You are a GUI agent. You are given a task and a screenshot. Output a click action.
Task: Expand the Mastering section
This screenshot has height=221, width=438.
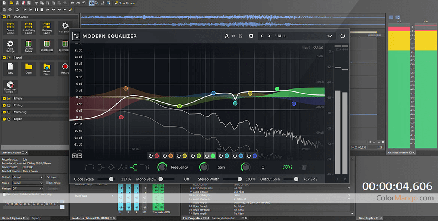4,112
